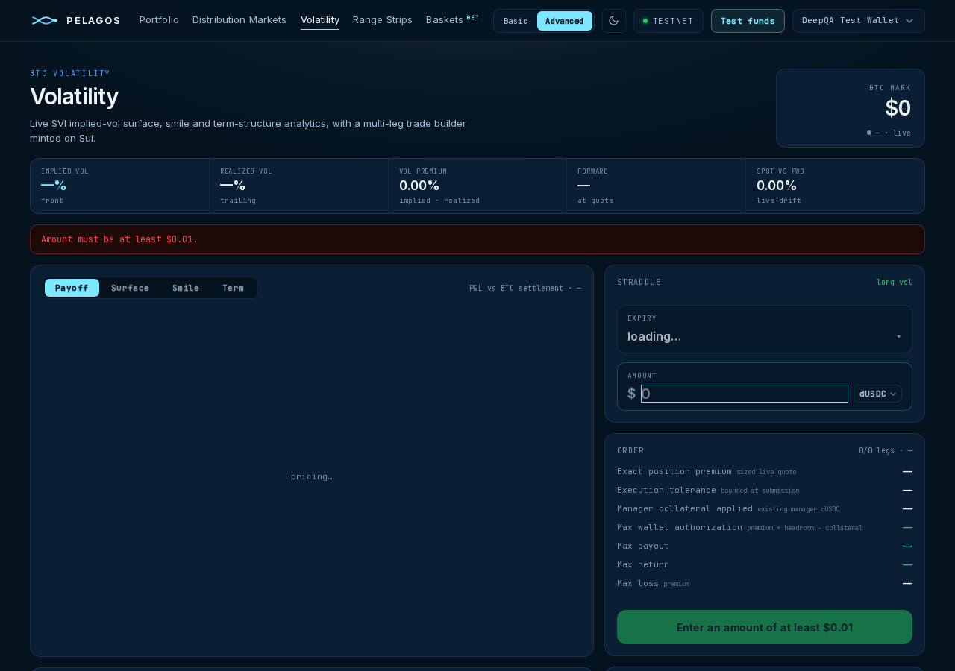The height and width of the screenshot is (671, 955).
Task: Switch to the Smile tab
Action: (x=186, y=288)
